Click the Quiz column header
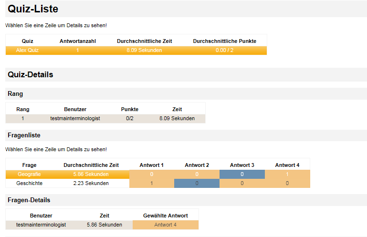This screenshot has width=367, height=237. [27, 41]
